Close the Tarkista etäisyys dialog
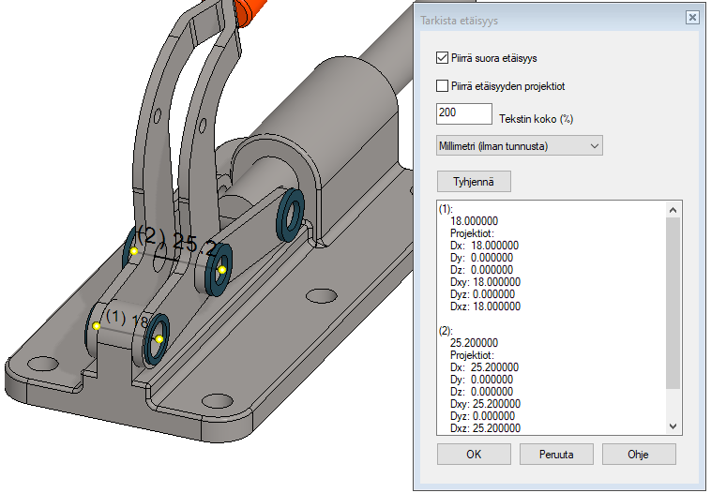The width and height of the screenshot is (711, 493). 692,18
